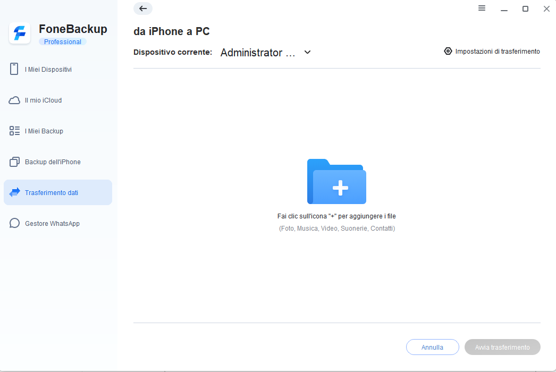Viewport: 556px width, 372px height.
Task: Click the copy icon for Backup dell'iPhone
Action: pos(14,162)
